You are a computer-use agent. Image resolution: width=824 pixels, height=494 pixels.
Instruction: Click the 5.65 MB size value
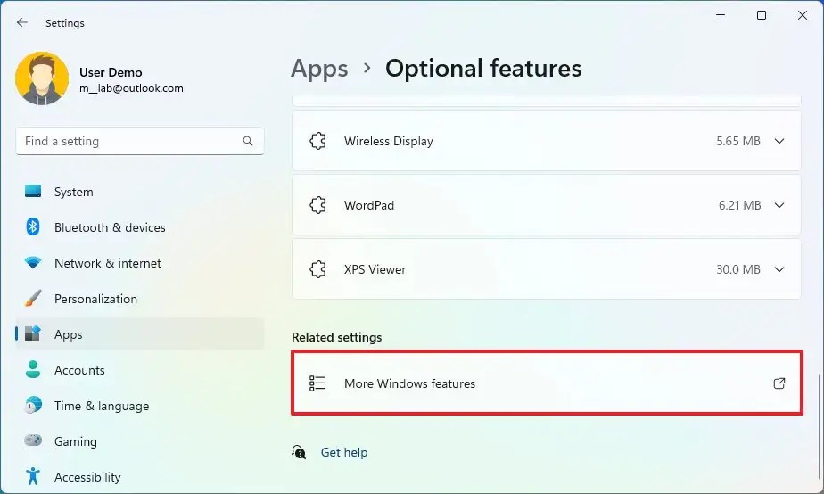tap(738, 141)
